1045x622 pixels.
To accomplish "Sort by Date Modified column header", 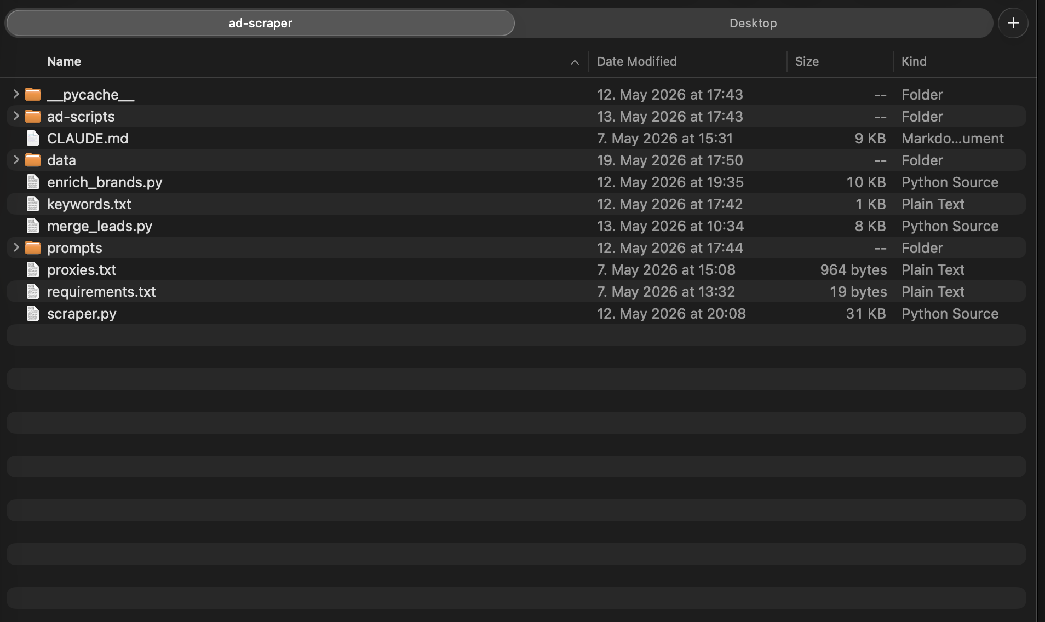I will [x=637, y=61].
